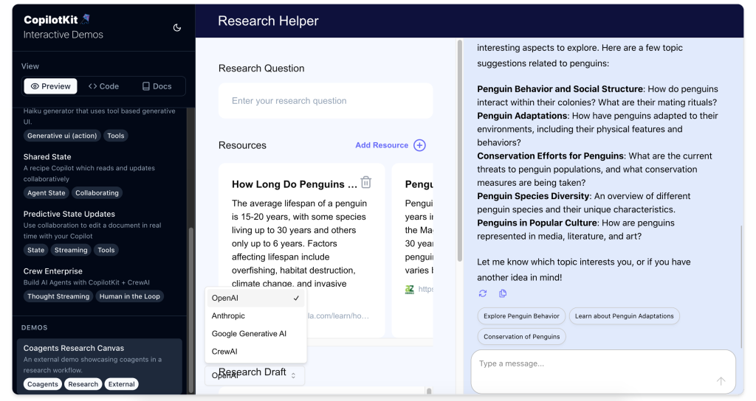Click the research canvas vertical scrollbar

[x=459, y=150]
